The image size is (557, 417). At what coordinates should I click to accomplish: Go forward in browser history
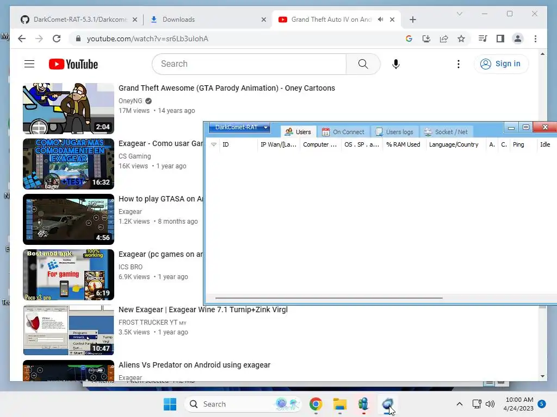[39, 39]
